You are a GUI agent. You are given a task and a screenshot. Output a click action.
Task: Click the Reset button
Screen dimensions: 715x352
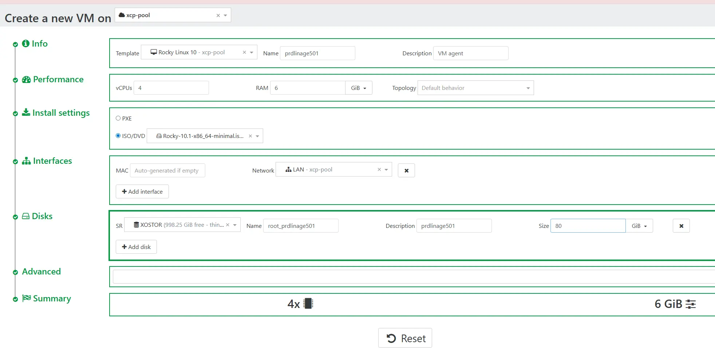pyautogui.click(x=405, y=338)
